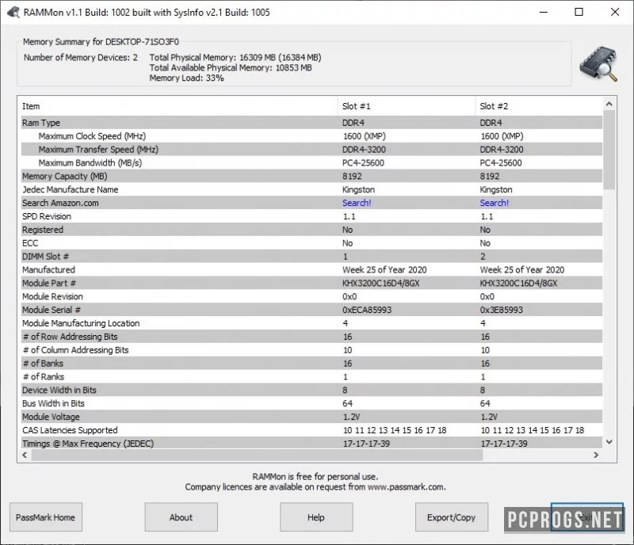This screenshot has width=634, height=545.
Task: Select the DIMM Slot # row
Action: (311, 257)
